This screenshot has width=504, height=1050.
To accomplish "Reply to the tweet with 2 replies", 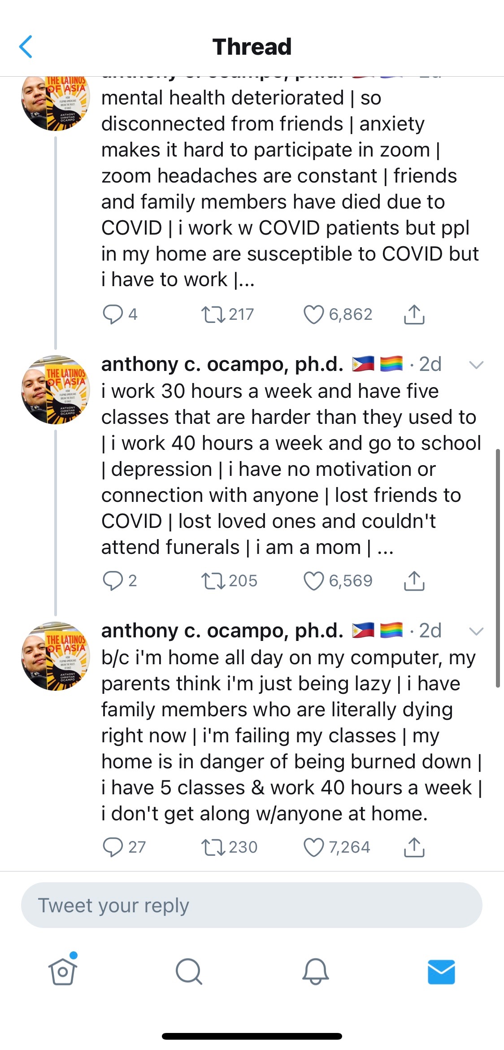I will pos(113,581).
